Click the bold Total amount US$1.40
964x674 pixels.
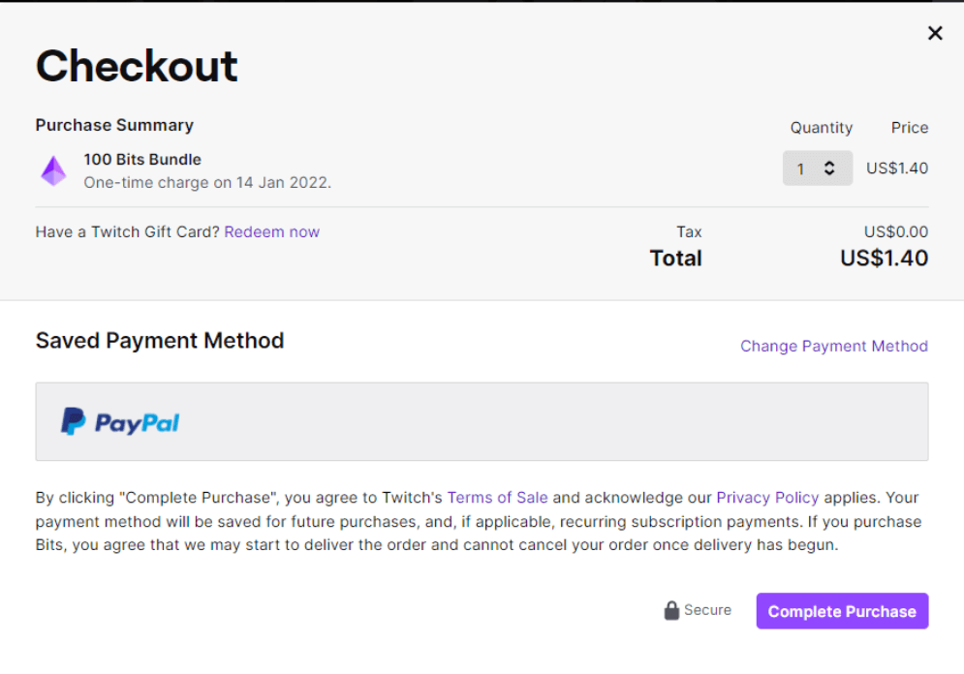pos(884,259)
